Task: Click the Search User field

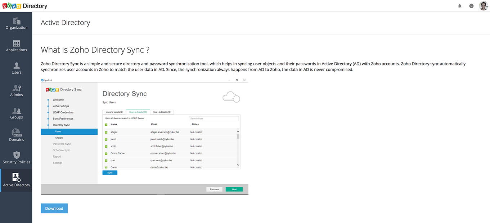Action: coord(214,119)
